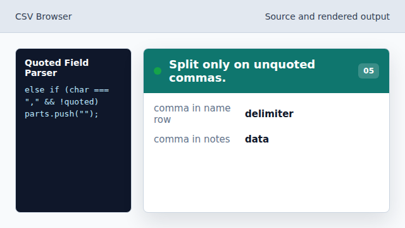
Task: Select the Quoted Field Parser heading
Action: point(57,68)
